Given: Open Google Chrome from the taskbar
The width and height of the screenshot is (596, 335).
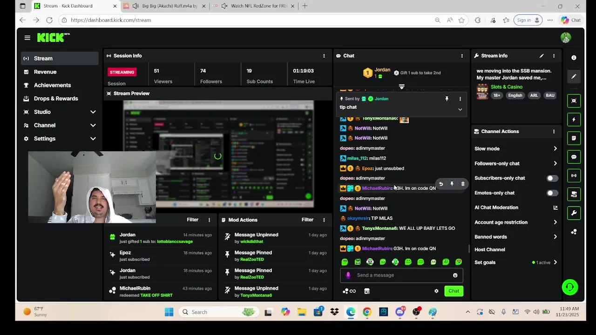Looking at the screenshot, I should coord(367,312).
